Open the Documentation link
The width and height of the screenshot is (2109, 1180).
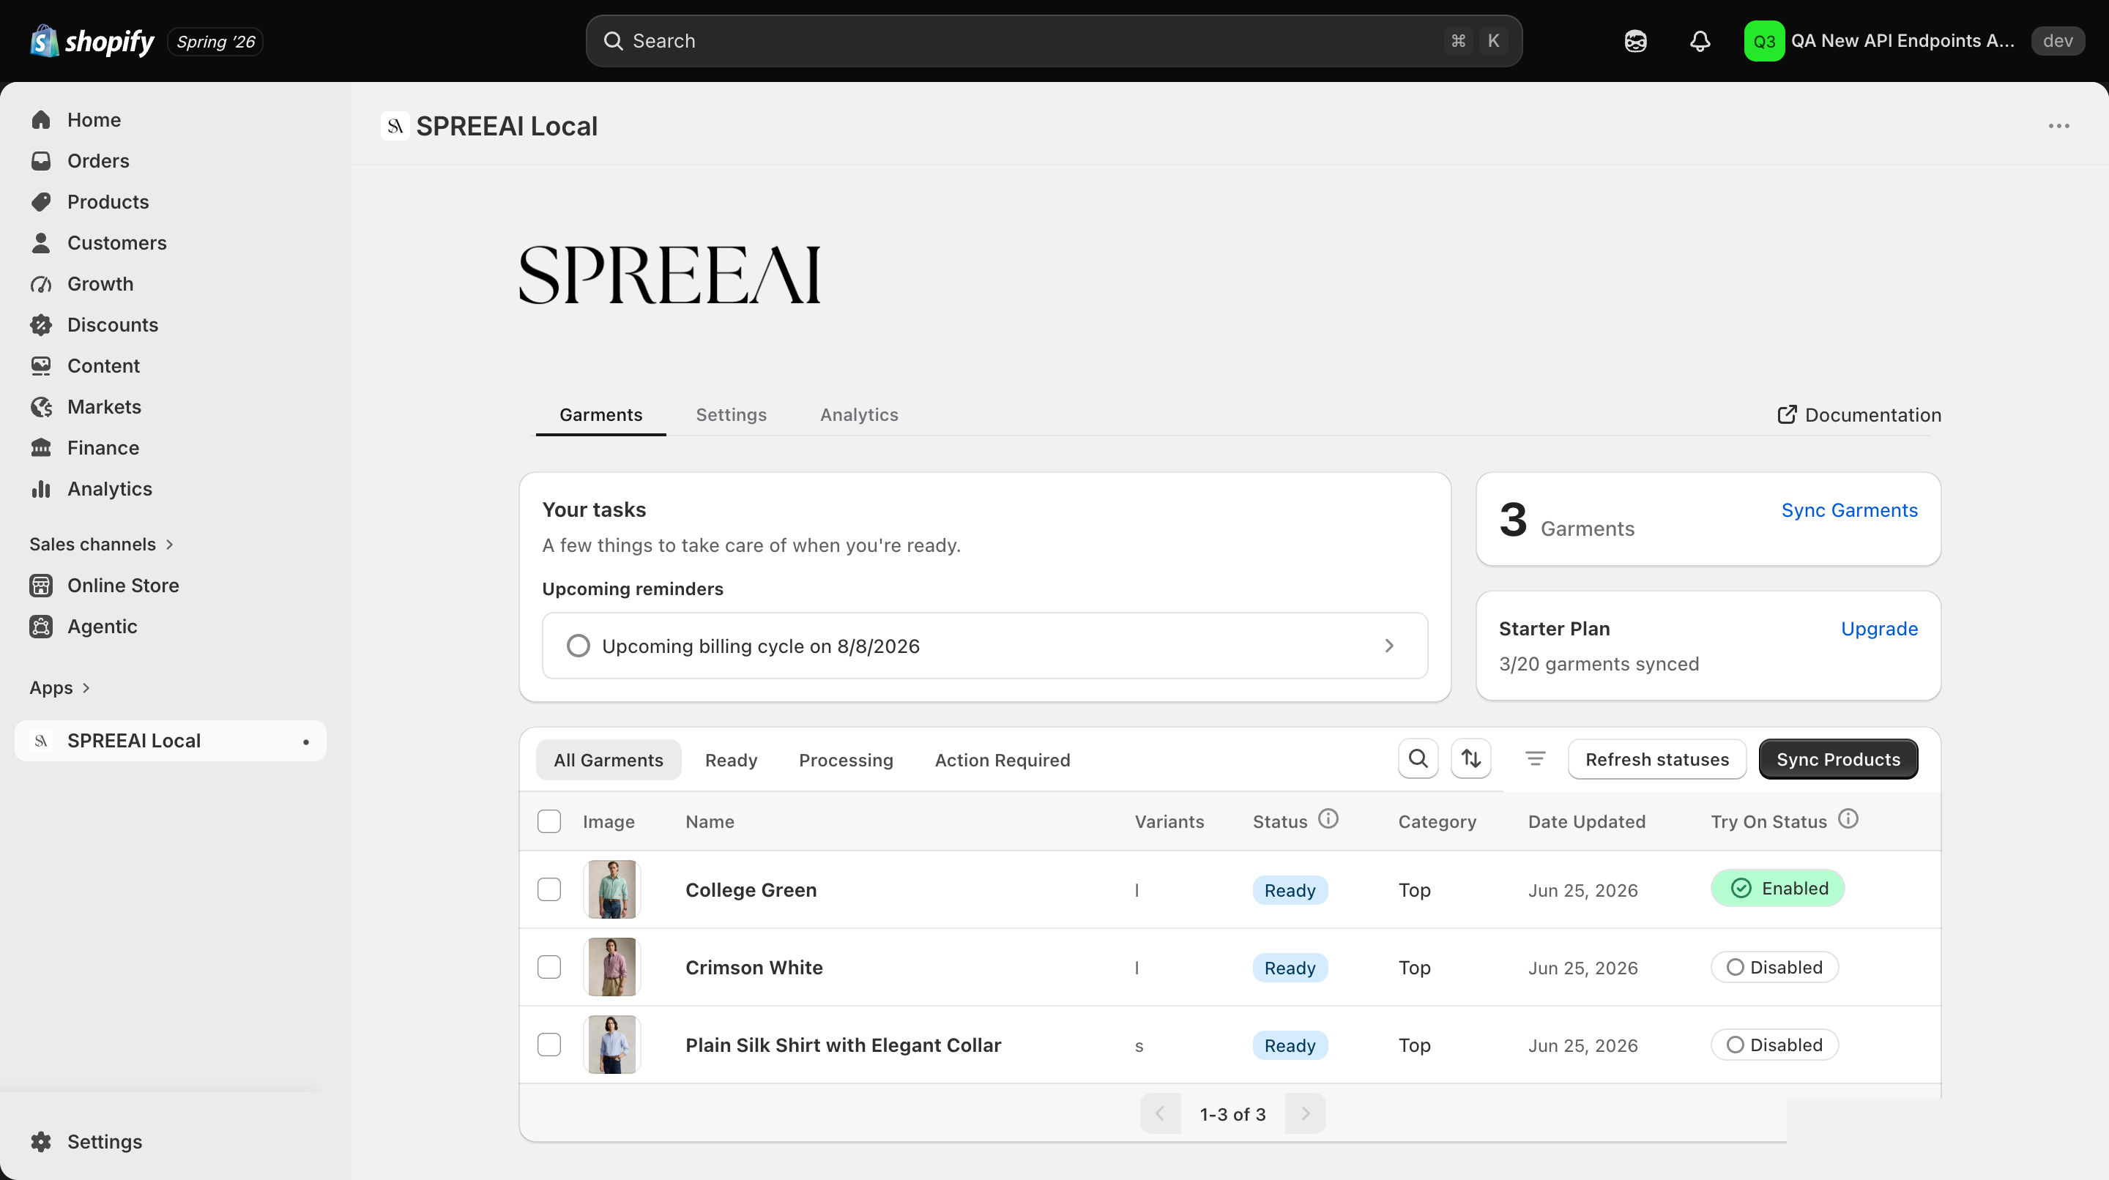(1859, 415)
